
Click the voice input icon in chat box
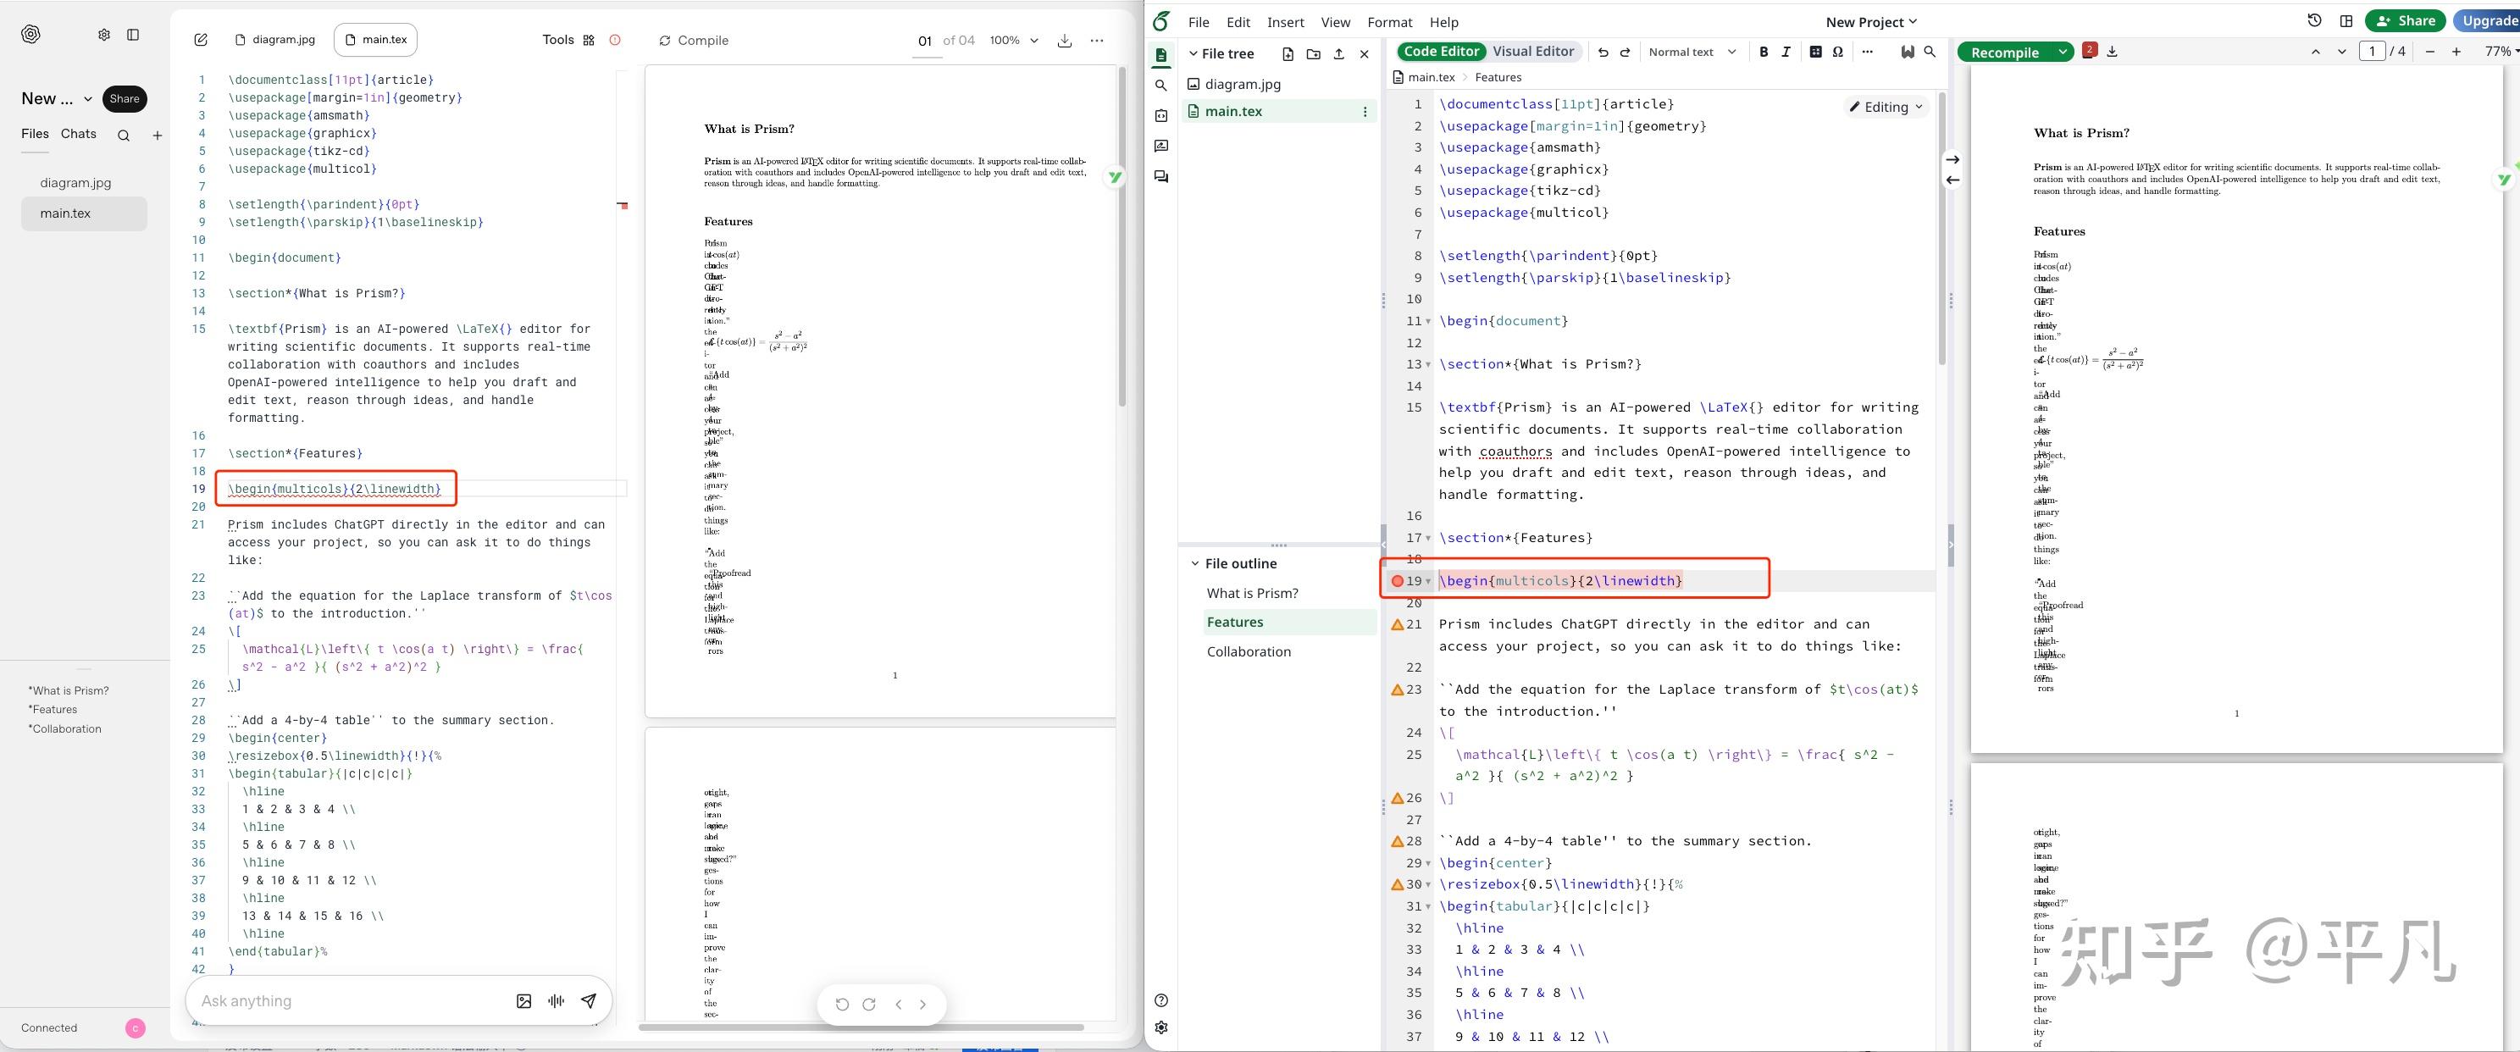tap(557, 1000)
